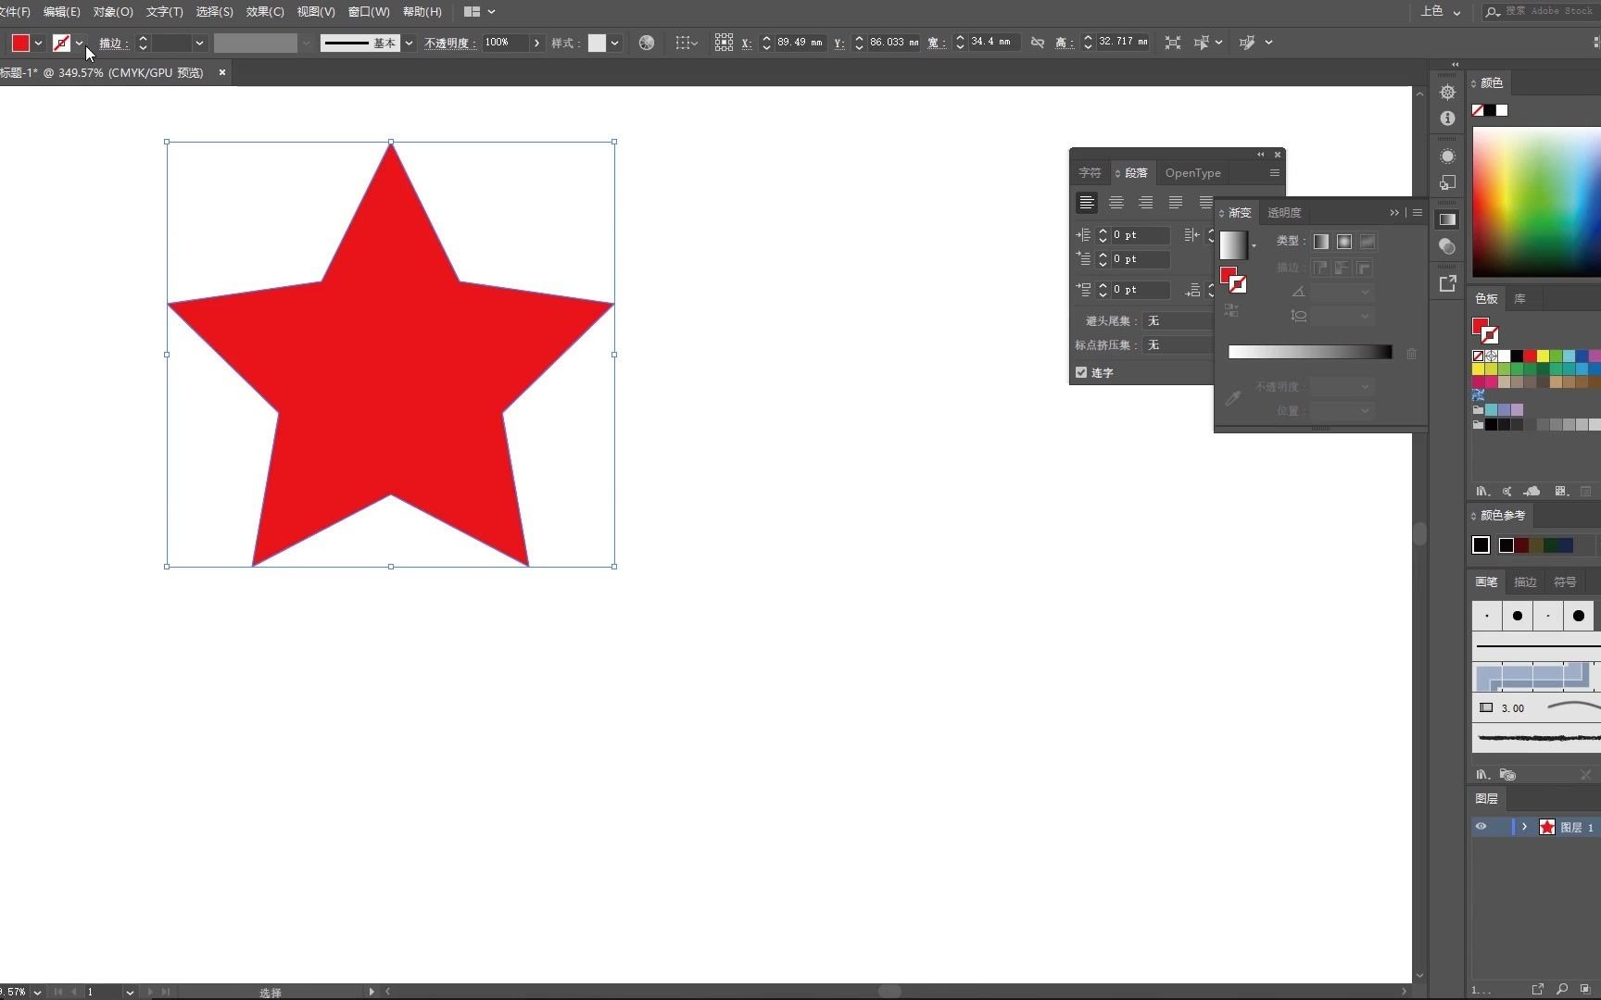Open the 基本 brush definition dropdown

(409, 43)
